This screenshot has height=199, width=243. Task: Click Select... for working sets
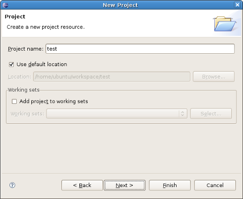[211, 113]
